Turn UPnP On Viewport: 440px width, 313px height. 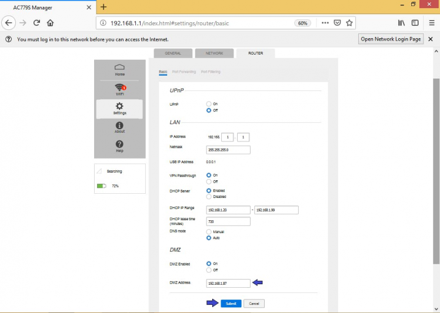pos(209,104)
